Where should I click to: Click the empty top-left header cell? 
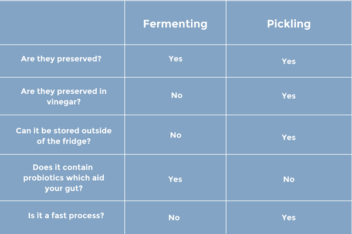[62, 23]
